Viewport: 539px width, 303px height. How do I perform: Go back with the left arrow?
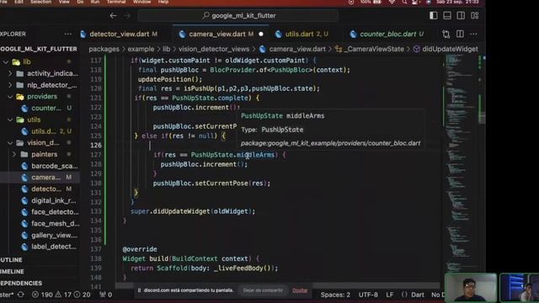[113, 16]
